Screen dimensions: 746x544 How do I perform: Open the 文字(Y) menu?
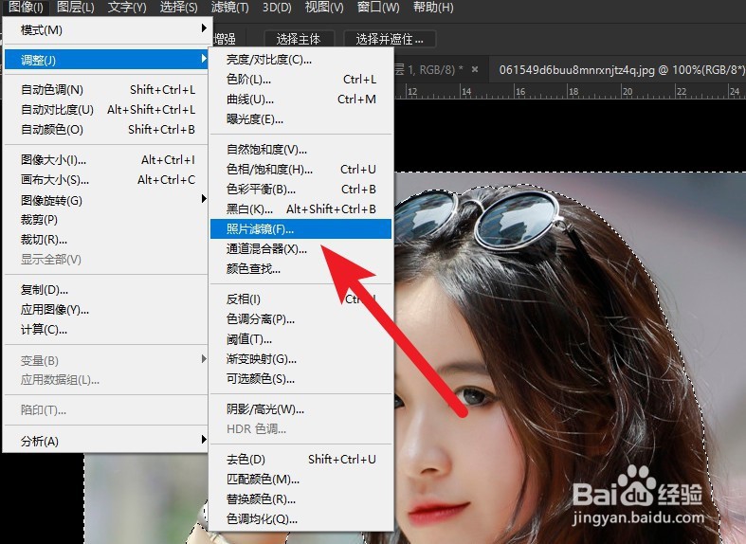(127, 8)
